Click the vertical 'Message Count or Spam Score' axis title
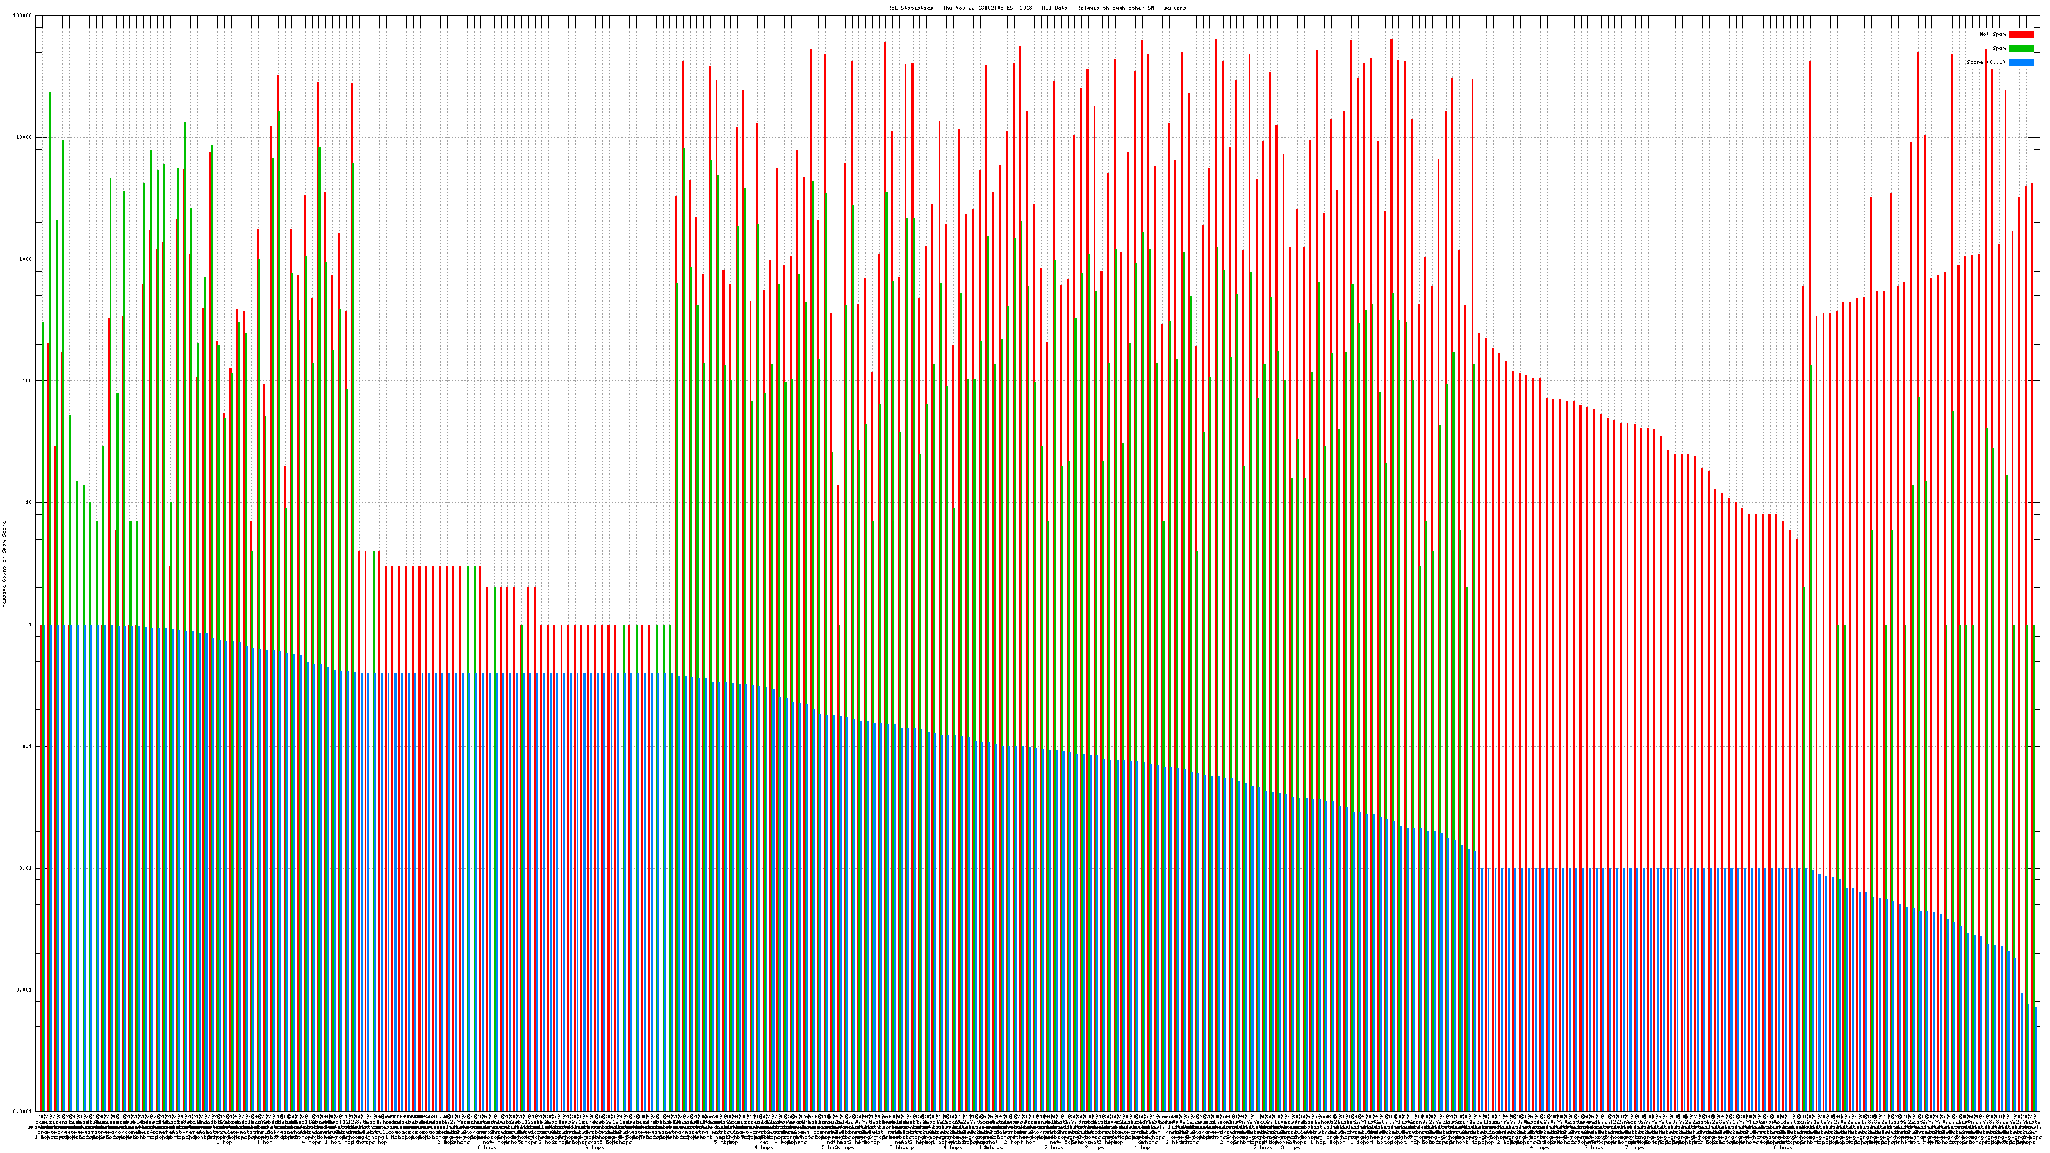This screenshot has height=1153, width=2050. click(x=4, y=564)
